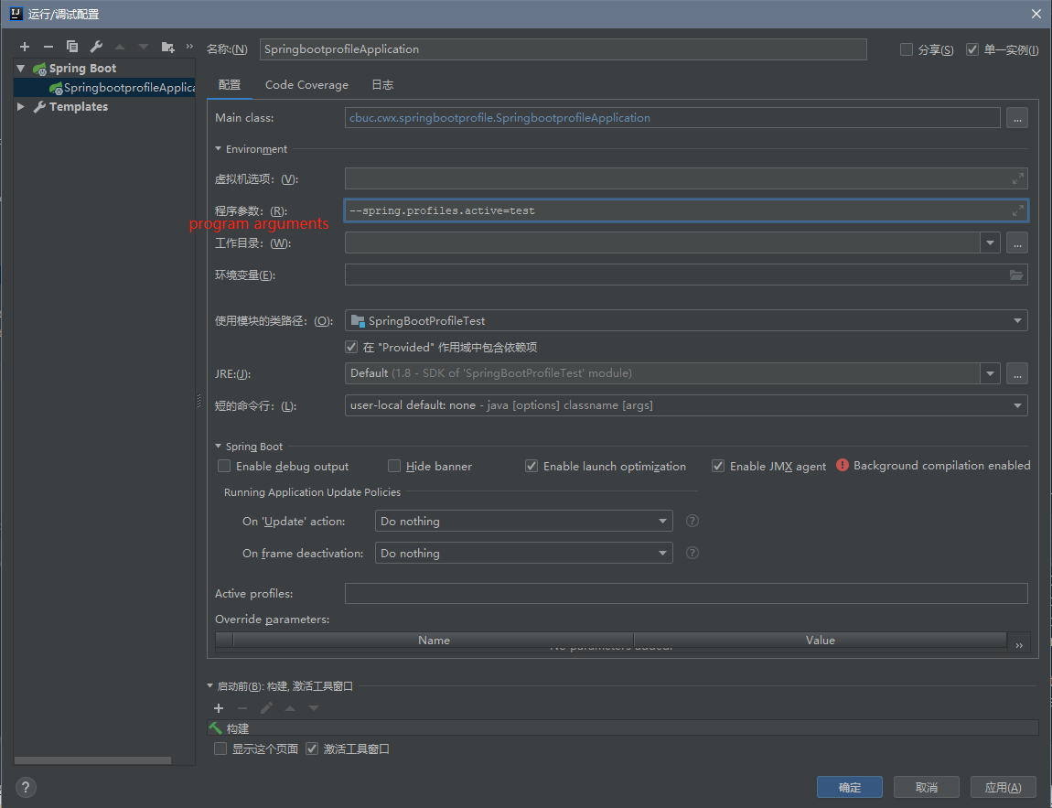Copy the selected configuration
Image resolution: width=1052 pixels, height=808 pixels.
(x=71, y=47)
